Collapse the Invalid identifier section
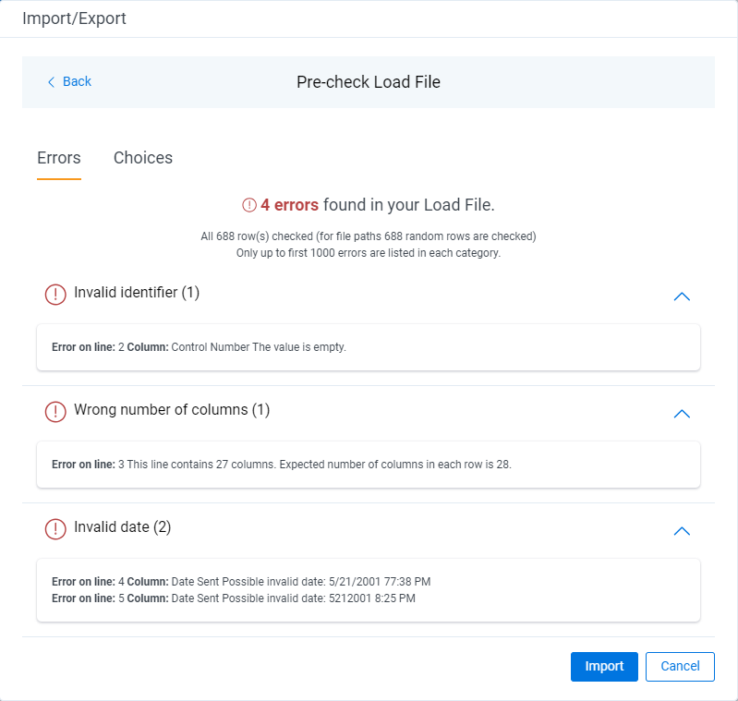738x701 pixels. tap(682, 296)
